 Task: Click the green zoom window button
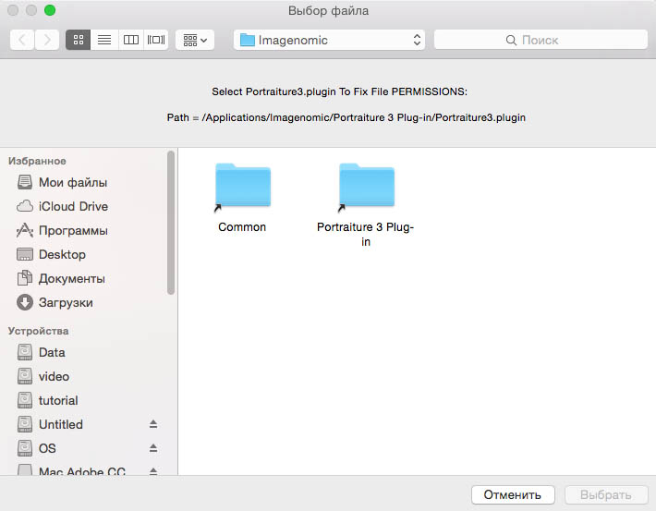[50, 10]
